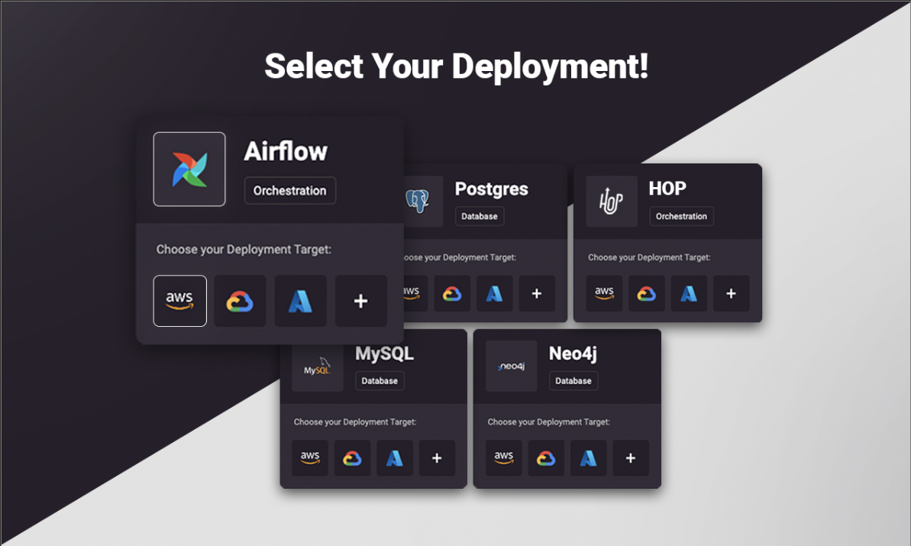
Task: Pick Azure on the Neo4j card
Action: tap(589, 457)
